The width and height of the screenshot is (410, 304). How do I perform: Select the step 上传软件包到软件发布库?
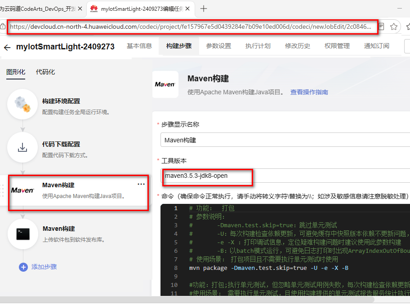[x=74, y=240]
